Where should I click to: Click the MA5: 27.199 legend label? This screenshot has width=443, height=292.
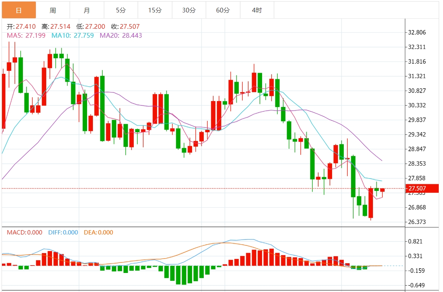pos(26,36)
